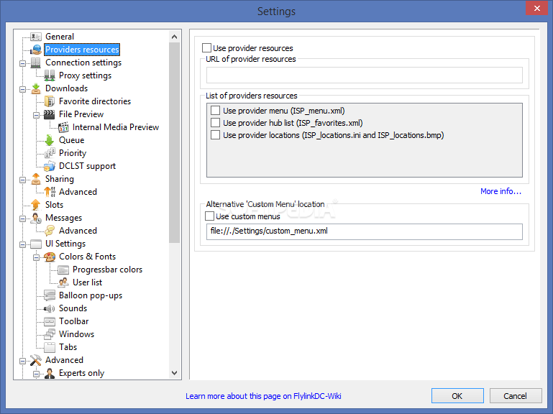
Task: Open the More info... link
Action: click(x=501, y=191)
